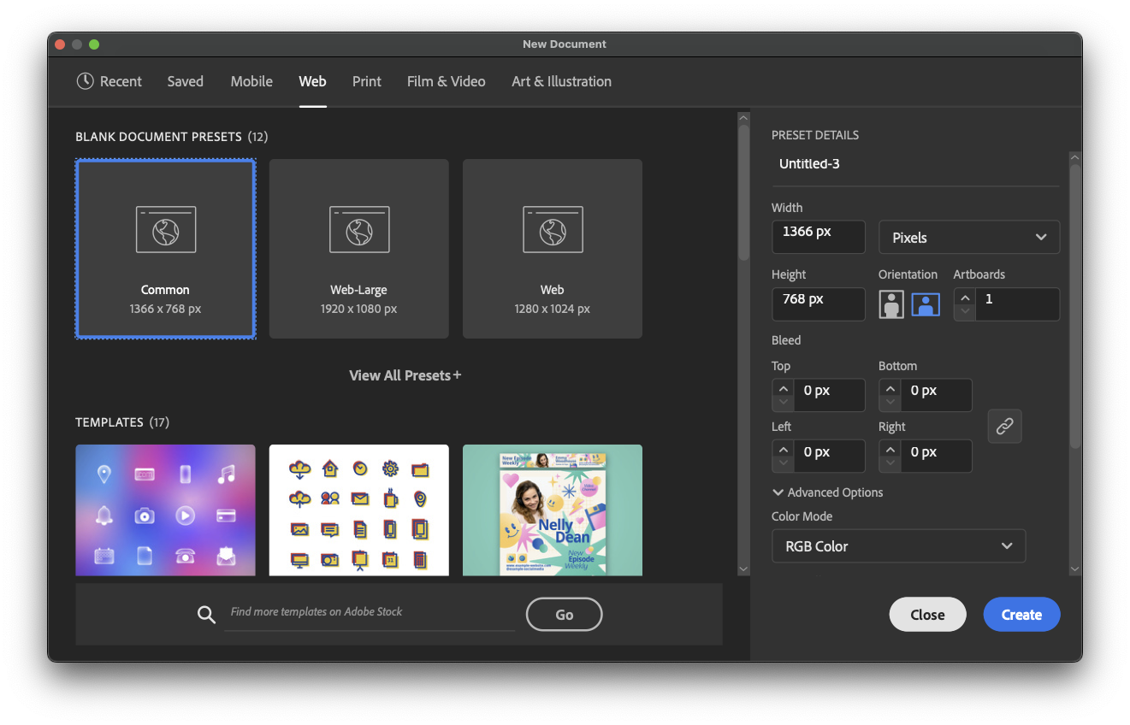This screenshot has width=1130, height=725.
Task: Select the Common 1366 x 768 preset
Action: coord(166,249)
